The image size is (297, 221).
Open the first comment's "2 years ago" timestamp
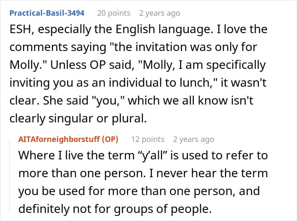click(x=160, y=13)
